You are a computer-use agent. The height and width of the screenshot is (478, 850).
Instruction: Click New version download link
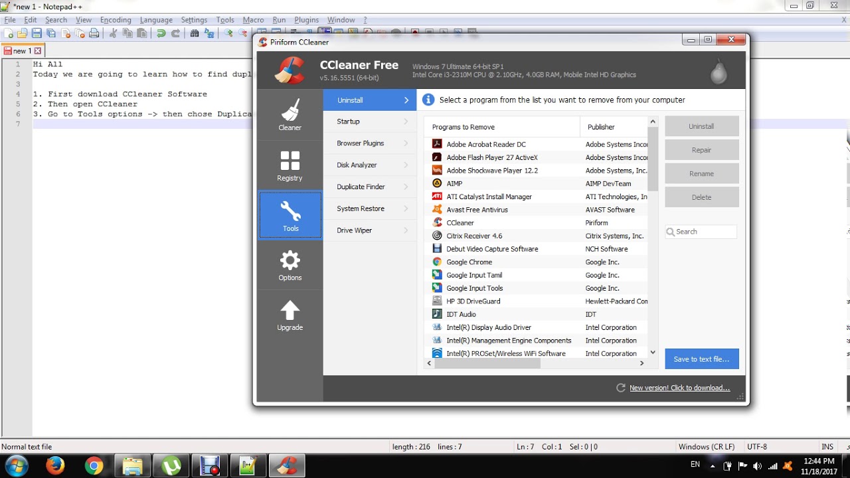[x=679, y=388]
